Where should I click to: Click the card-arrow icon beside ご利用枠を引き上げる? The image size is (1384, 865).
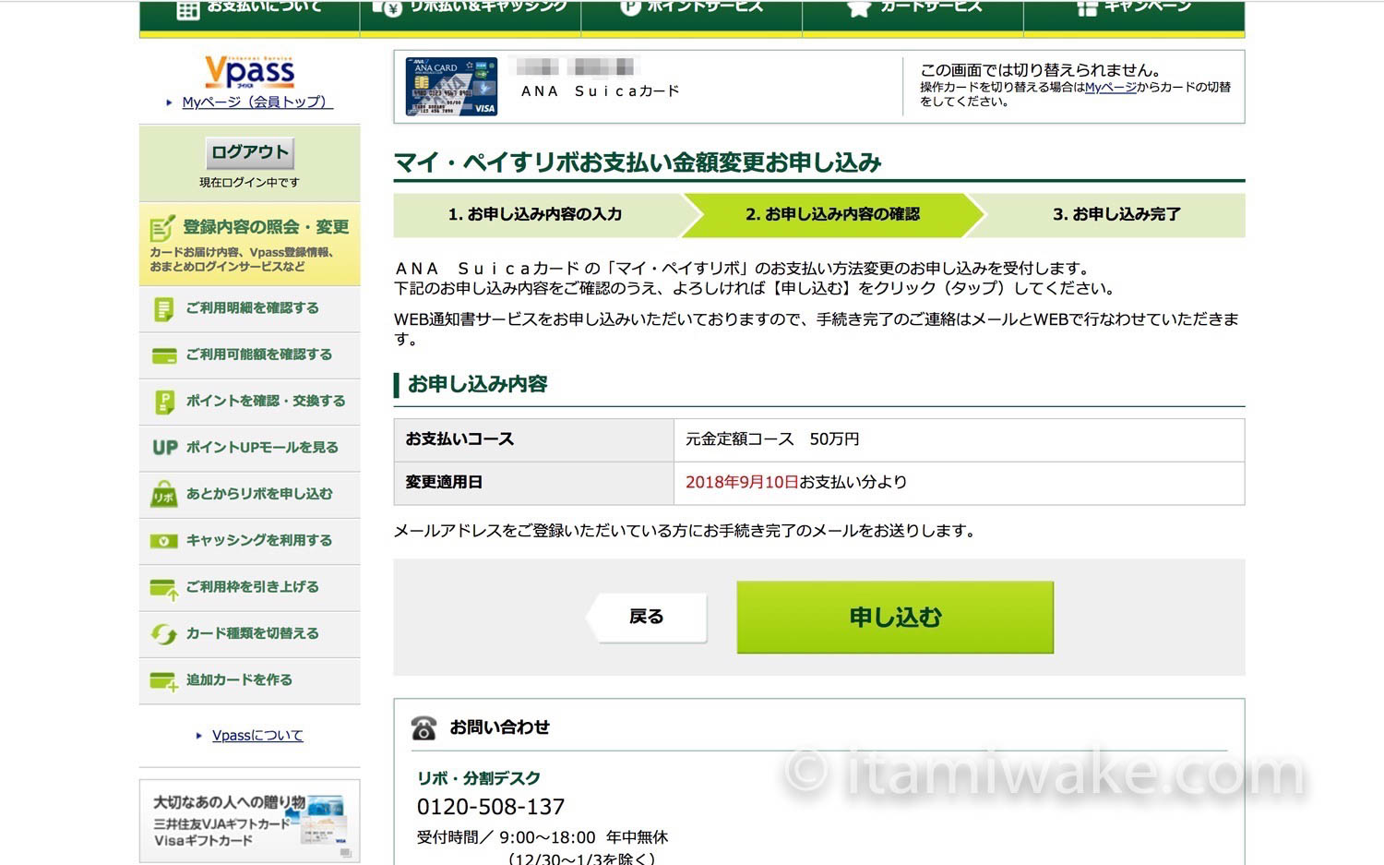[x=164, y=588]
